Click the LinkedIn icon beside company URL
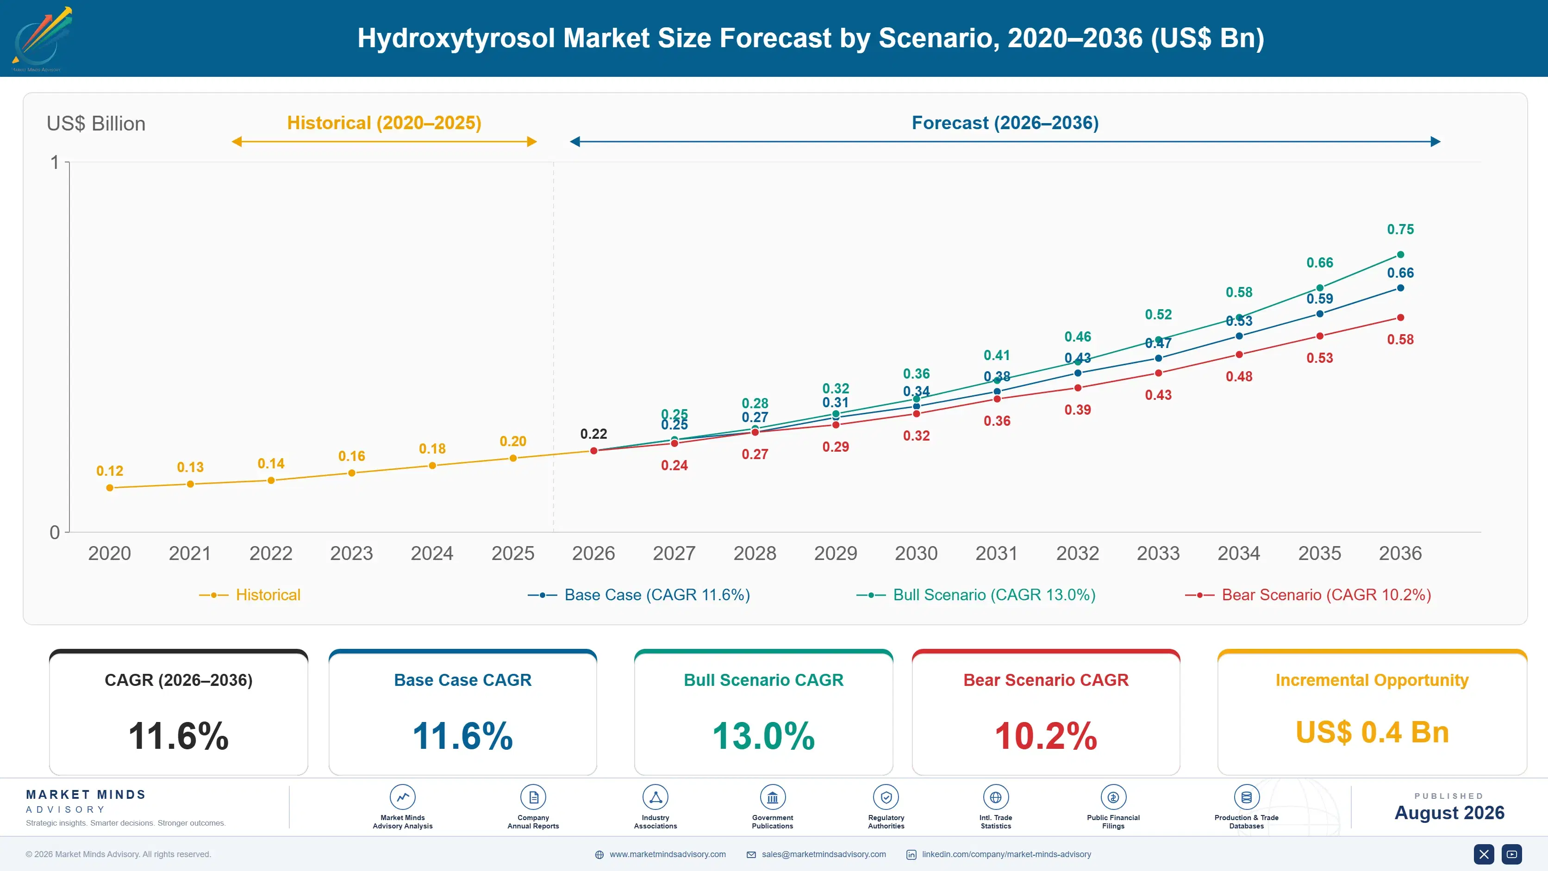The image size is (1548, 871). click(x=911, y=855)
